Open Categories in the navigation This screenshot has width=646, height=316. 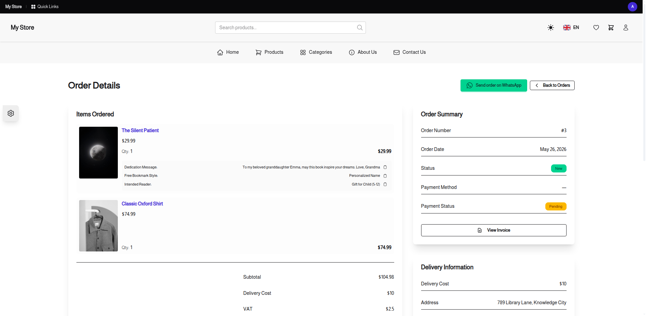316,52
